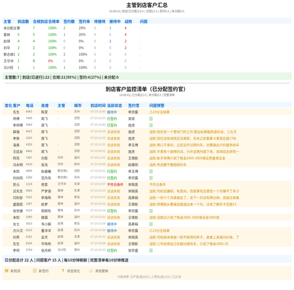The height and width of the screenshot is (290, 294).
Task: Click green check icon in phone 0809 row
Action: point(151,171)
